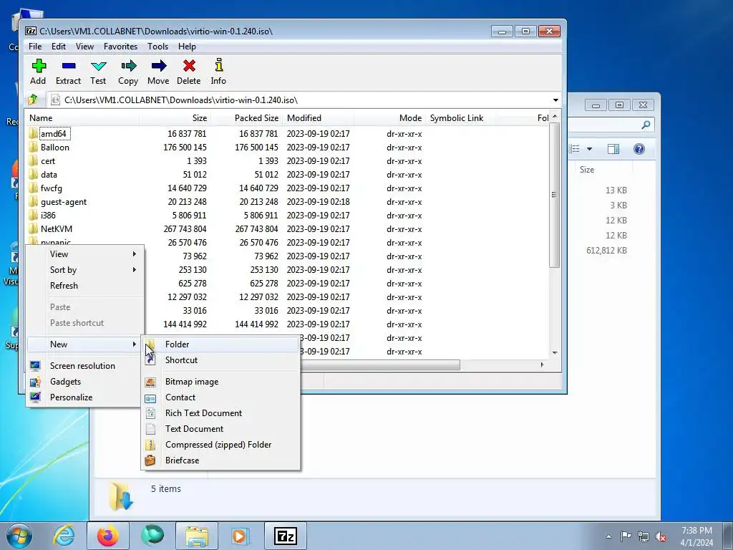733x550 pixels.
Task: Select the NetKVM folder icon
Action: click(33, 229)
